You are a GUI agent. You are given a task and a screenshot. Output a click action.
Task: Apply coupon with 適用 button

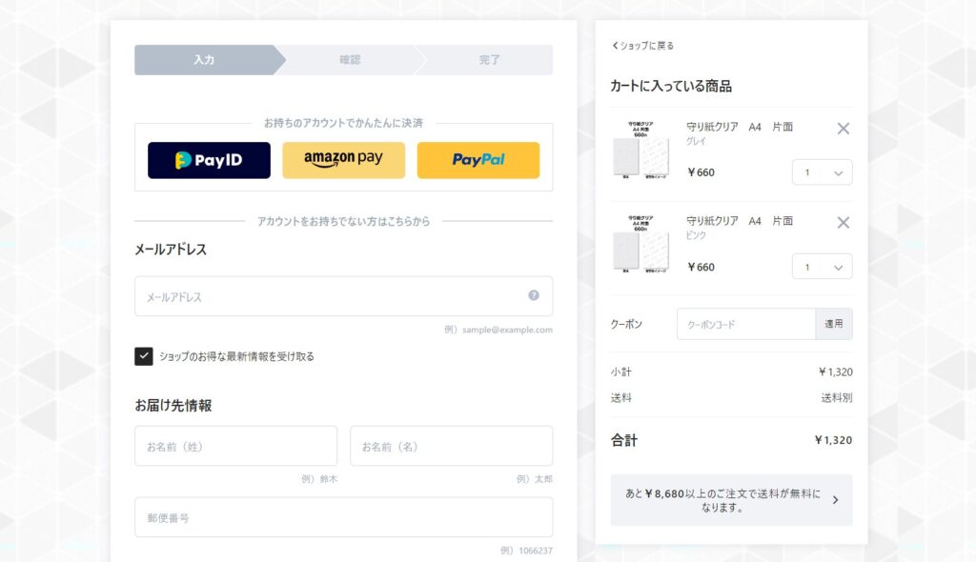pyautogui.click(x=834, y=324)
